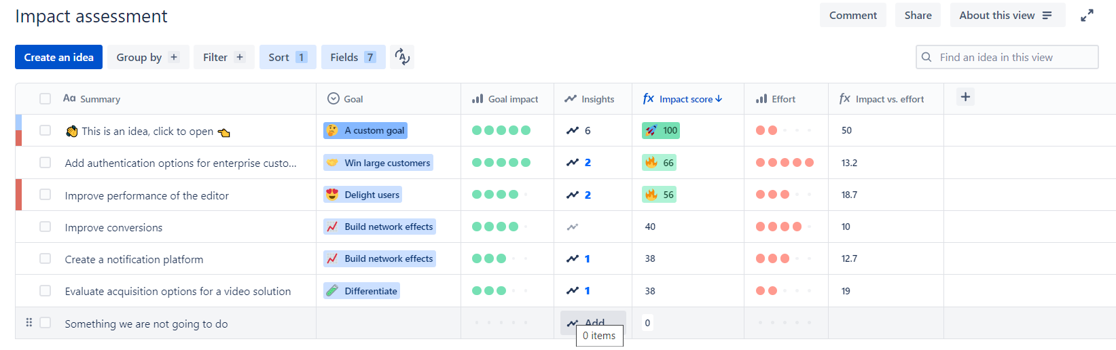The height and width of the screenshot is (350, 1116).
Task: Click the rocket Impact score 100 badge
Action: pyautogui.click(x=661, y=130)
